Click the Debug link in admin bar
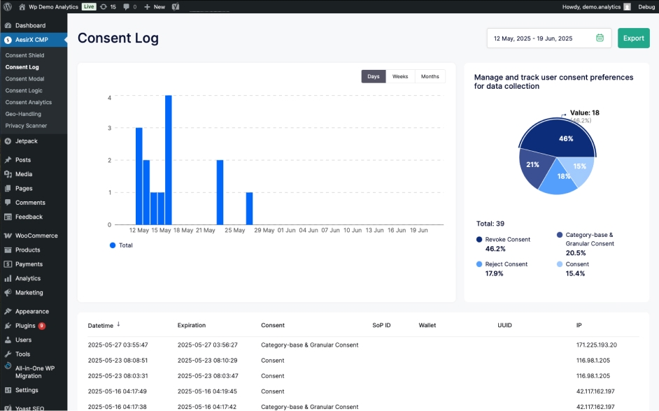The width and height of the screenshot is (659, 411). (646, 7)
